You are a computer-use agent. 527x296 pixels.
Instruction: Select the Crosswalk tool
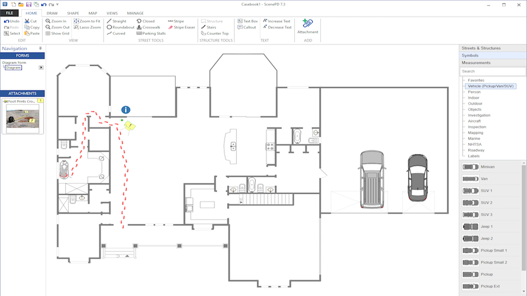point(148,27)
